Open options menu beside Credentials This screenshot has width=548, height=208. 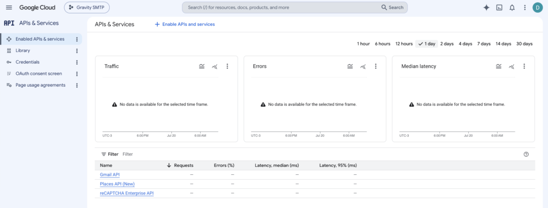click(77, 63)
